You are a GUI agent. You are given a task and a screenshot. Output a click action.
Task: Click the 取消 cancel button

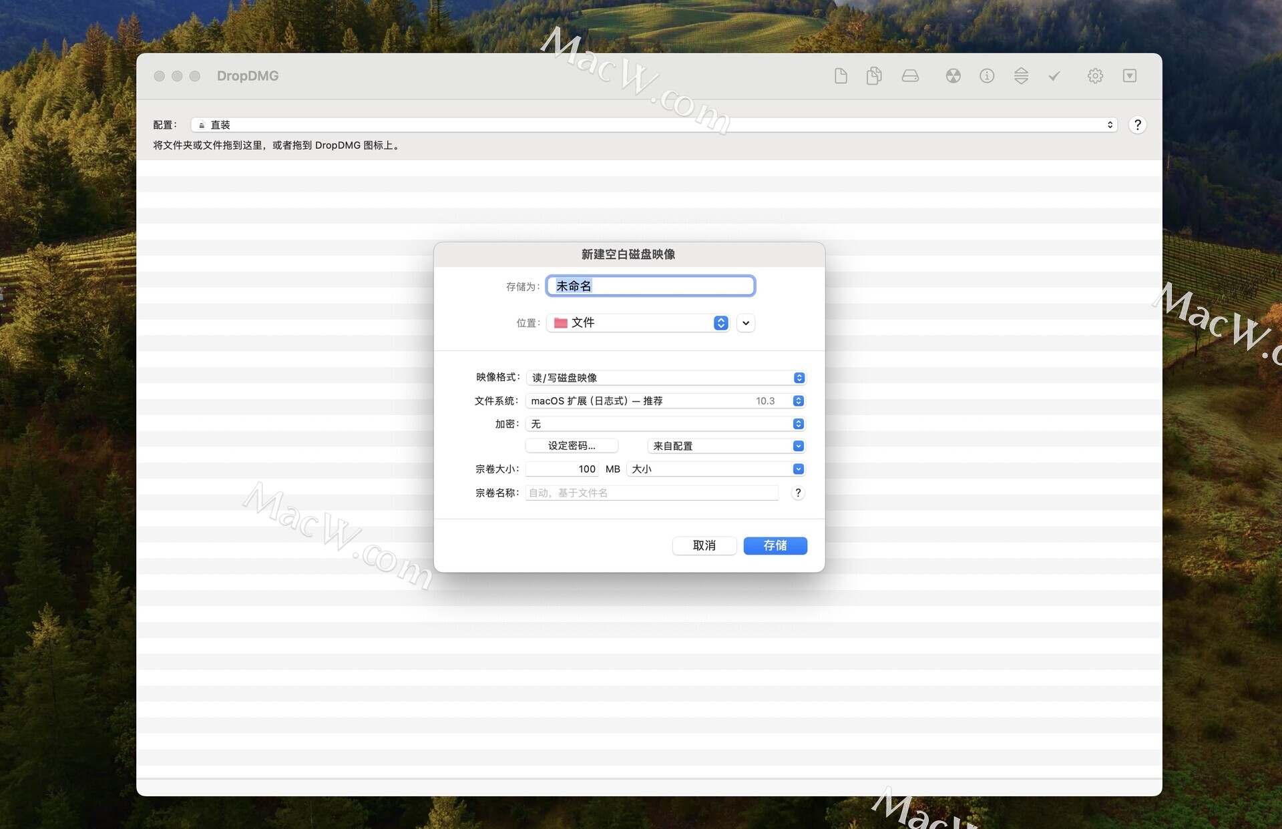tap(704, 546)
